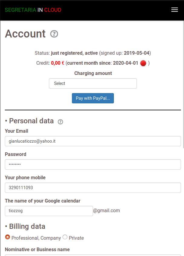Click the red 0,00 € credit amount
Image resolution: width=184 pixels, height=256 pixels.
[57, 63]
